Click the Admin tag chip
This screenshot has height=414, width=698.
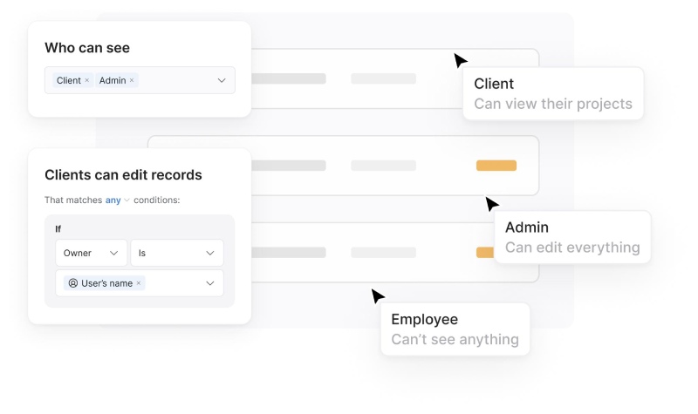[117, 80]
